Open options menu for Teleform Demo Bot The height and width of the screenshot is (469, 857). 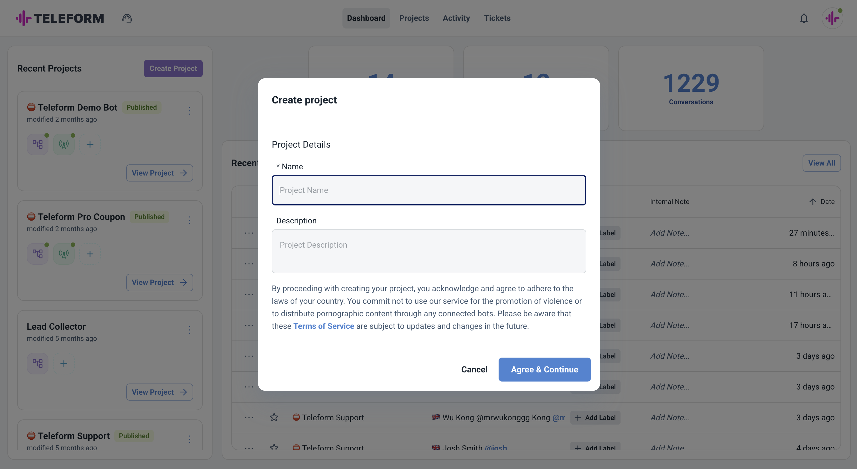pos(190,111)
